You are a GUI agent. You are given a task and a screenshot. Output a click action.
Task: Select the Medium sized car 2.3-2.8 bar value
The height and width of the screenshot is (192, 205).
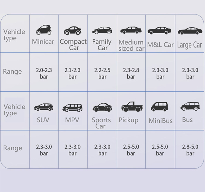coord(131,73)
